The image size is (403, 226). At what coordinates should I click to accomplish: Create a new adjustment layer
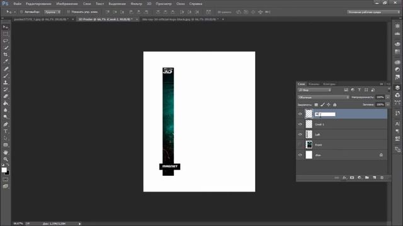(x=360, y=178)
